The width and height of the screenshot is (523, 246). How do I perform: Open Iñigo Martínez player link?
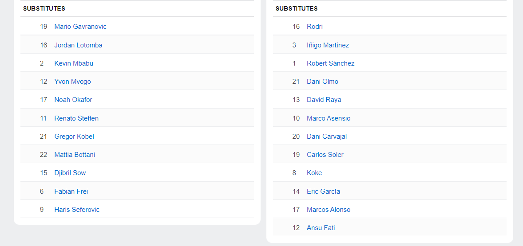click(328, 45)
